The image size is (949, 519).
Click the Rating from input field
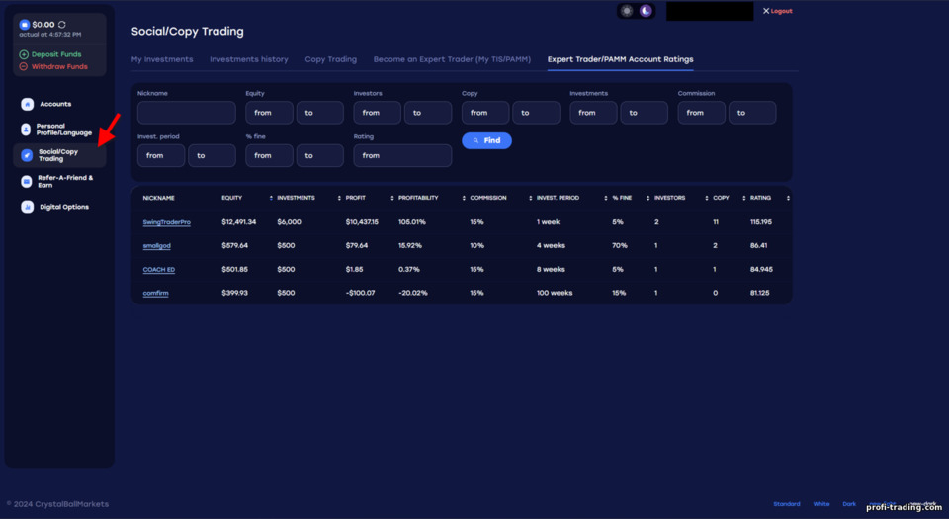402,155
